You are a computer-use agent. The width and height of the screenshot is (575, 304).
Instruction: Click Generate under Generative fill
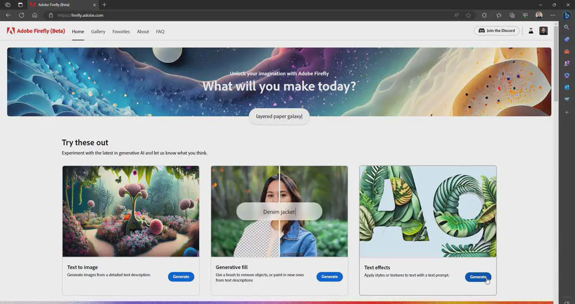[x=329, y=277]
